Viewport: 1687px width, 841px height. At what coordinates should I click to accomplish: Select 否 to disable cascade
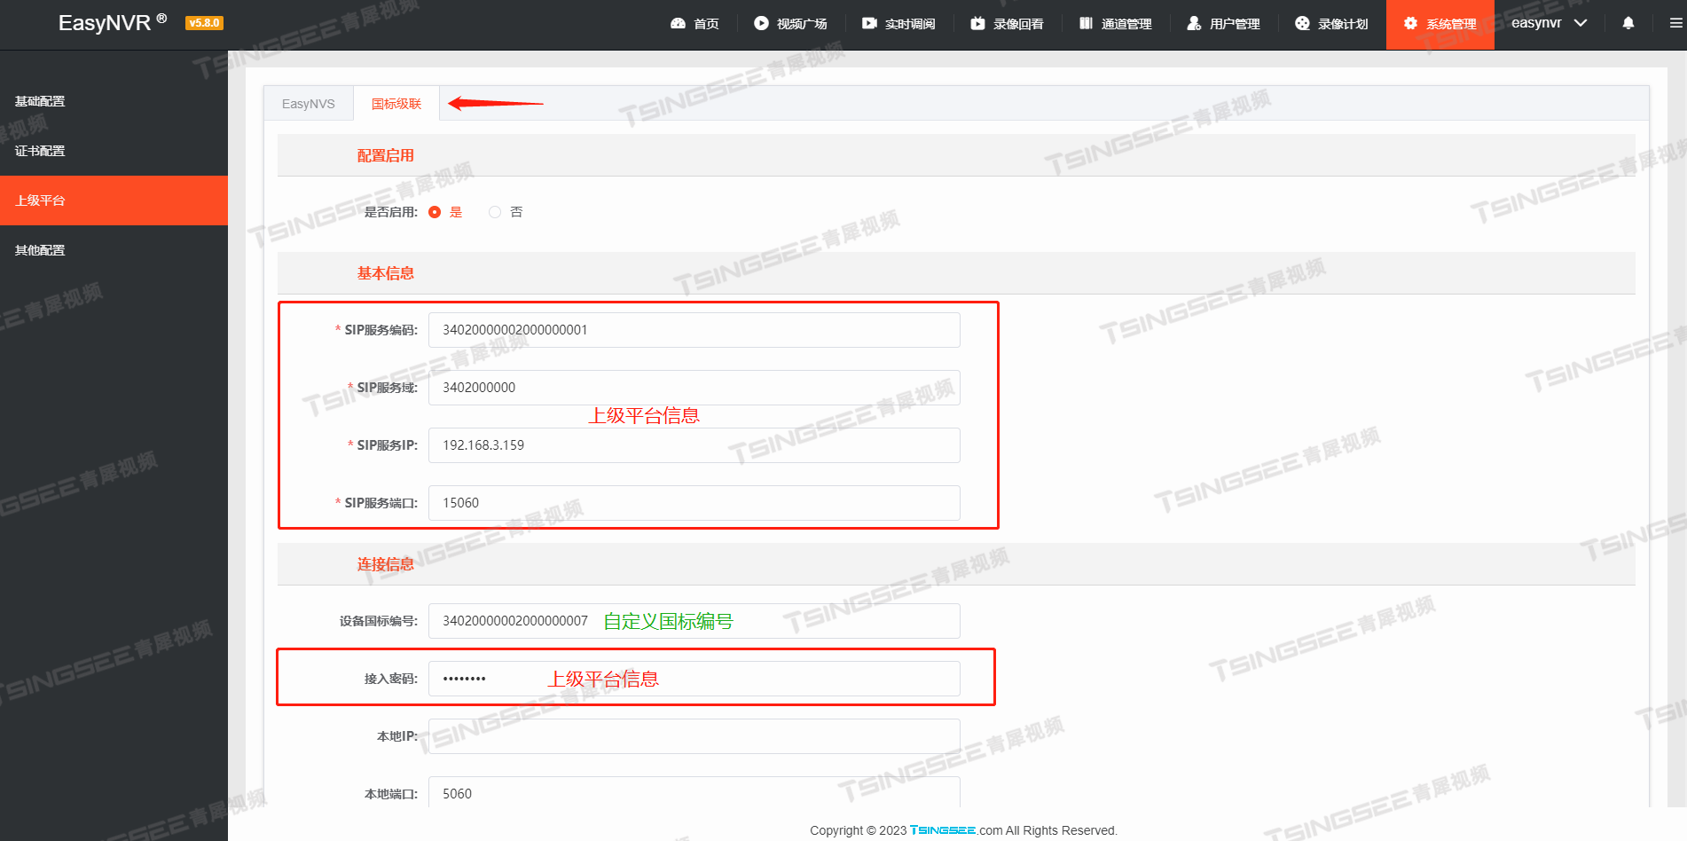tap(495, 212)
